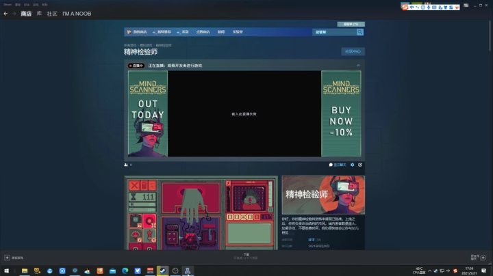
Task: Click the second breadcrumb genre link
Action: 146,45
